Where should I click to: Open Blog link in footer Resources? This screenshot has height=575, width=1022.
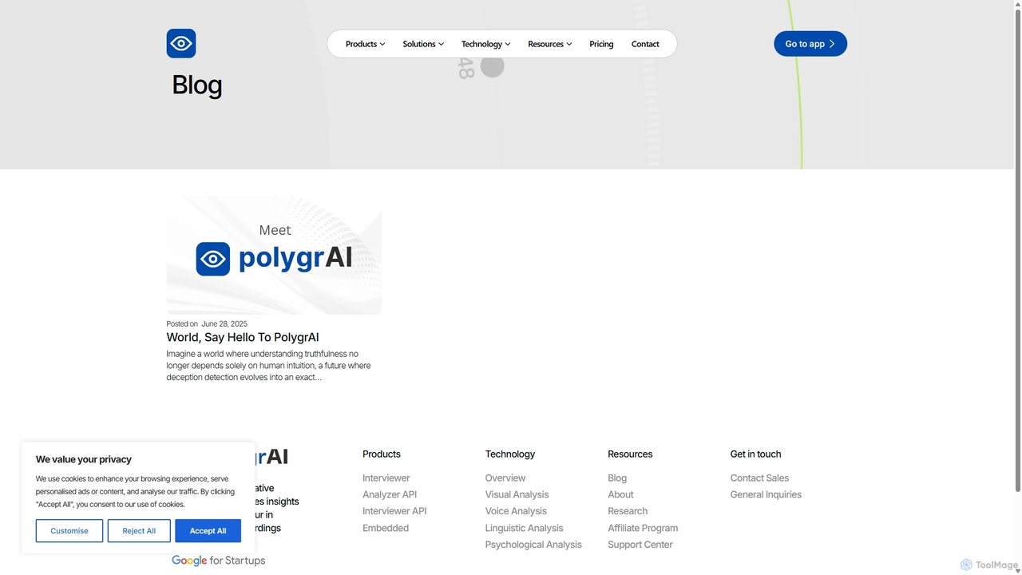(617, 478)
